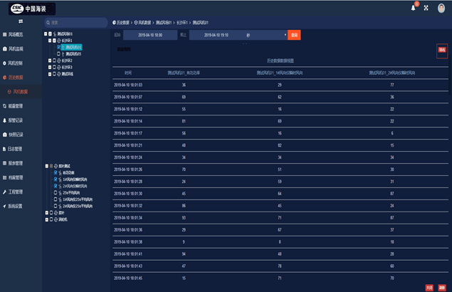Click the orange 查询 query button
Image resolution: width=452 pixels, height=292 pixels.
294,33
